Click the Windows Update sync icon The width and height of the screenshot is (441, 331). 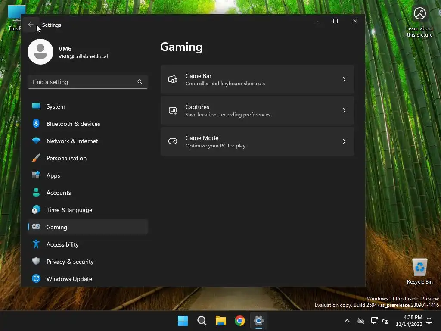coord(36,278)
